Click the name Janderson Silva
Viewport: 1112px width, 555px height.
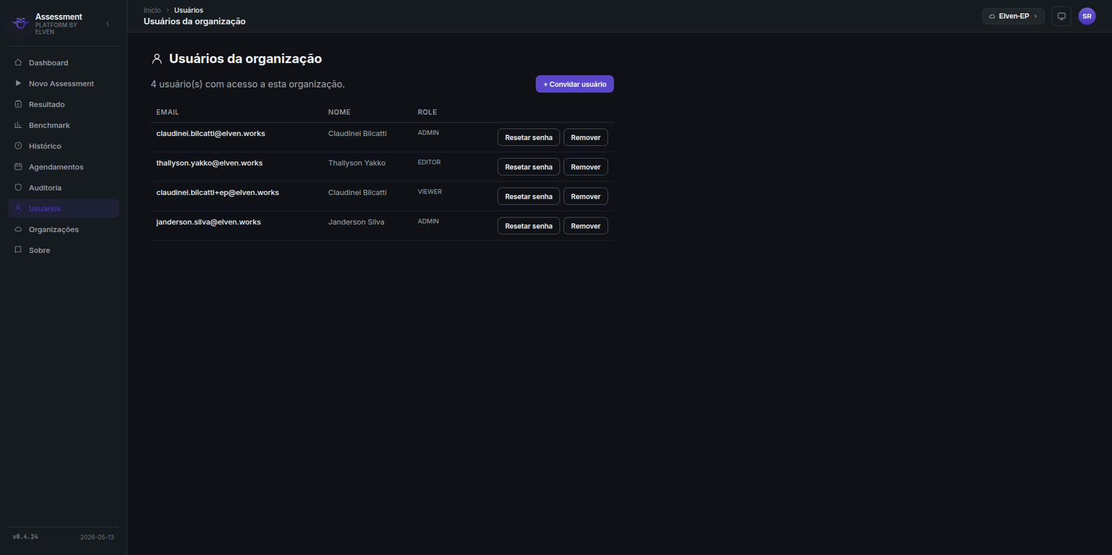[x=356, y=222]
